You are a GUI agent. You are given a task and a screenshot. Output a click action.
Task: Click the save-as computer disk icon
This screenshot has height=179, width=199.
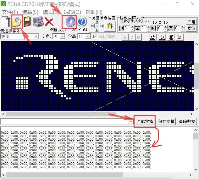[x=38, y=21]
